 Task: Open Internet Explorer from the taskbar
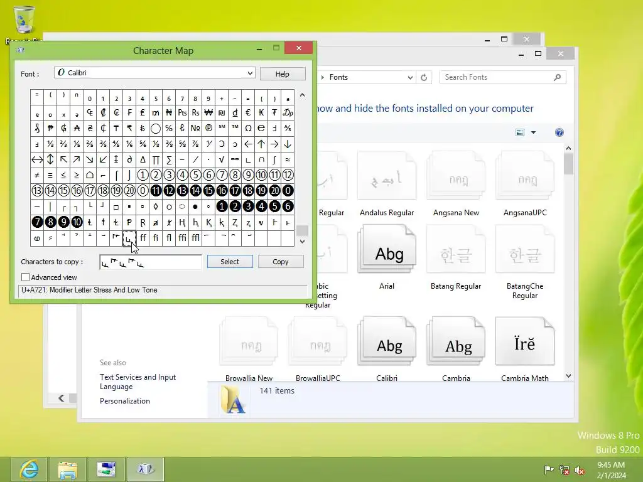(x=29, y=469)
